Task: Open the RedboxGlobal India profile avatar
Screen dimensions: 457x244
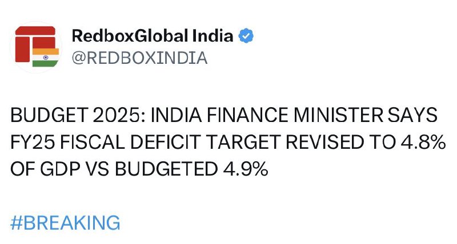Action: (x=37, y=47)
